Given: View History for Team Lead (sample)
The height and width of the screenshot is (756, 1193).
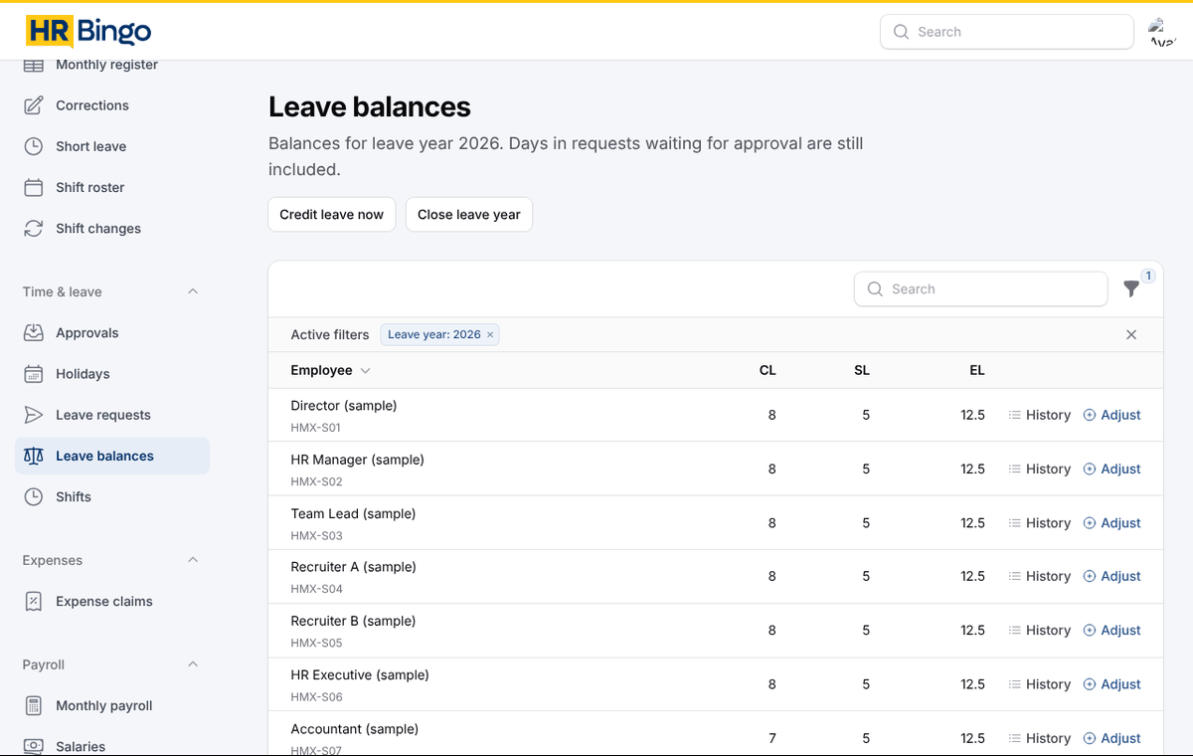Looking at the screenshot, I should [1039, 522].
